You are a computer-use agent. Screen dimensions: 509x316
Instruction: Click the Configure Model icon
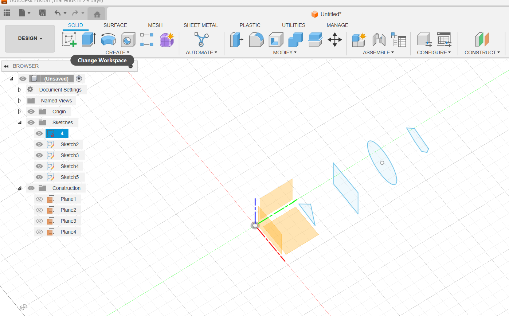pos(424,39)
